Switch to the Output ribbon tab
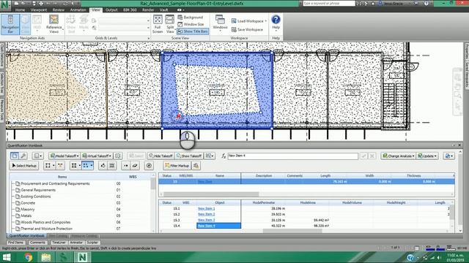 coord(111,9)
